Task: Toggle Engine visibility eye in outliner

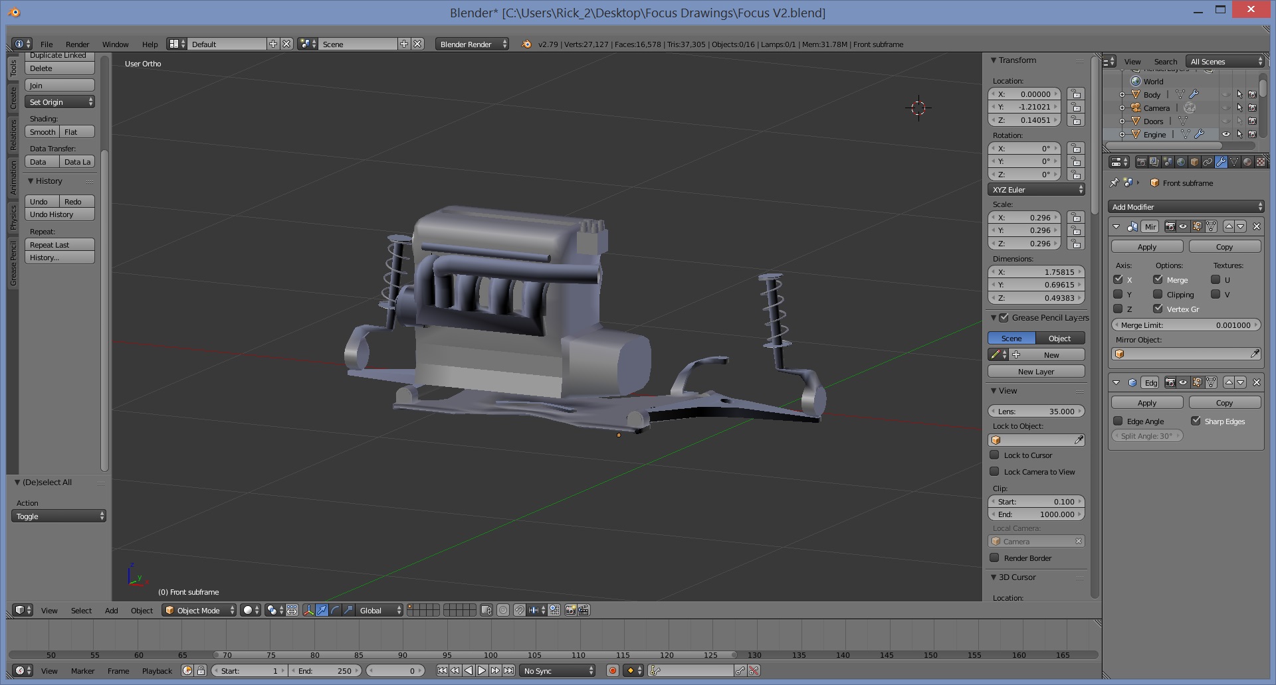Action: pos(1226,135)
